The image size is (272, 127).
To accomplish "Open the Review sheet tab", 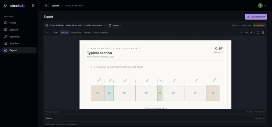I will [x=87, y=33].
